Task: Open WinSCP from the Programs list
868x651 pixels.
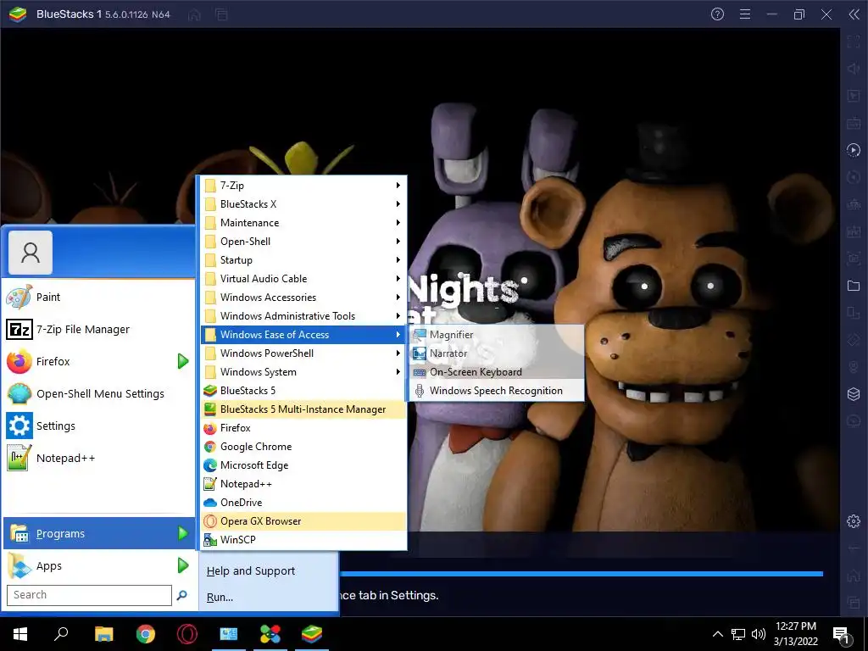Action: (303, 540)
